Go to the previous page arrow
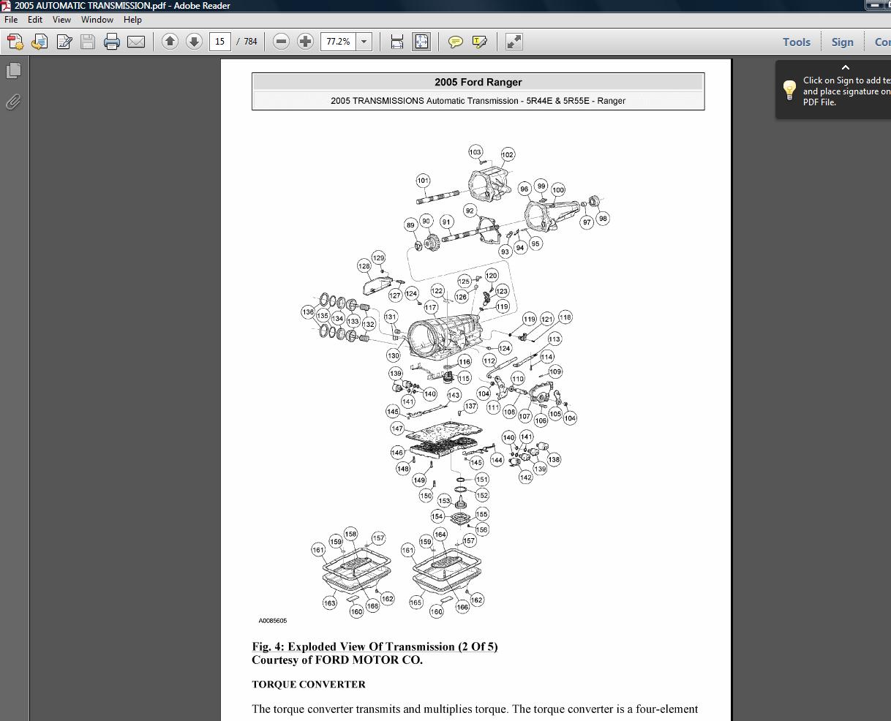 pos(170,42)
